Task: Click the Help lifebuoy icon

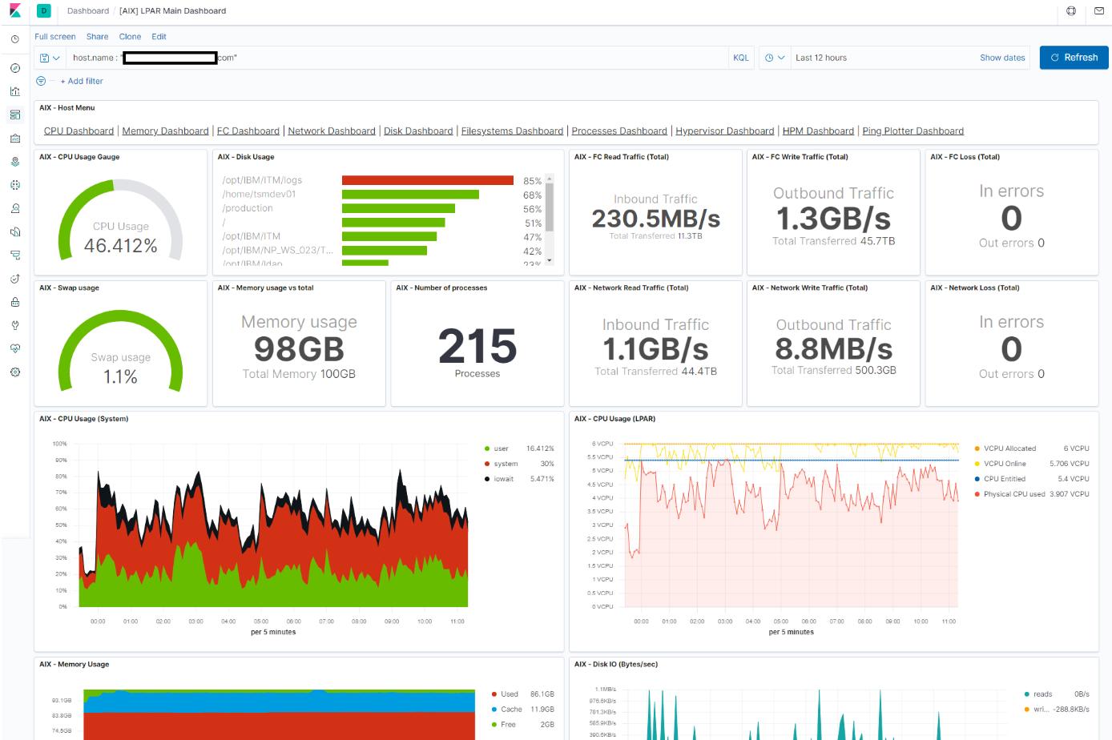Action: [x=1071, y=11]
